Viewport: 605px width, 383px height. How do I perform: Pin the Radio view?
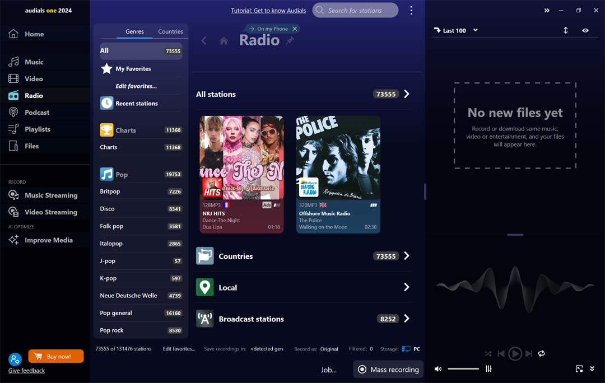pos(290,40)
